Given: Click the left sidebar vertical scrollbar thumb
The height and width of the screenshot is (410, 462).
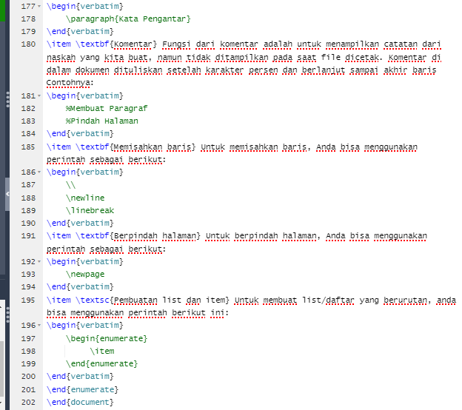Looking at the screenshot, I should click(x=1, y=369).
